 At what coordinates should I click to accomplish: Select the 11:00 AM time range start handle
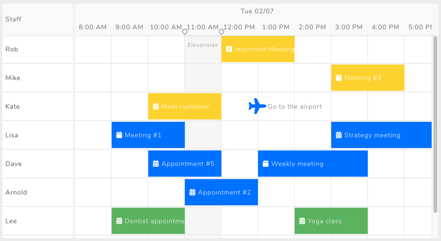pos(185,32)
